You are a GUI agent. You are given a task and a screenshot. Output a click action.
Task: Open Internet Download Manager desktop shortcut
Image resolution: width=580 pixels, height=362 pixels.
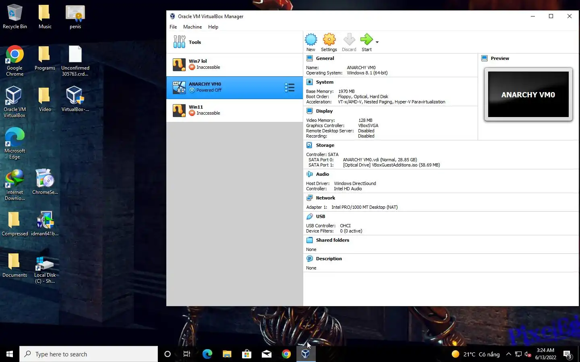[14, 185]
